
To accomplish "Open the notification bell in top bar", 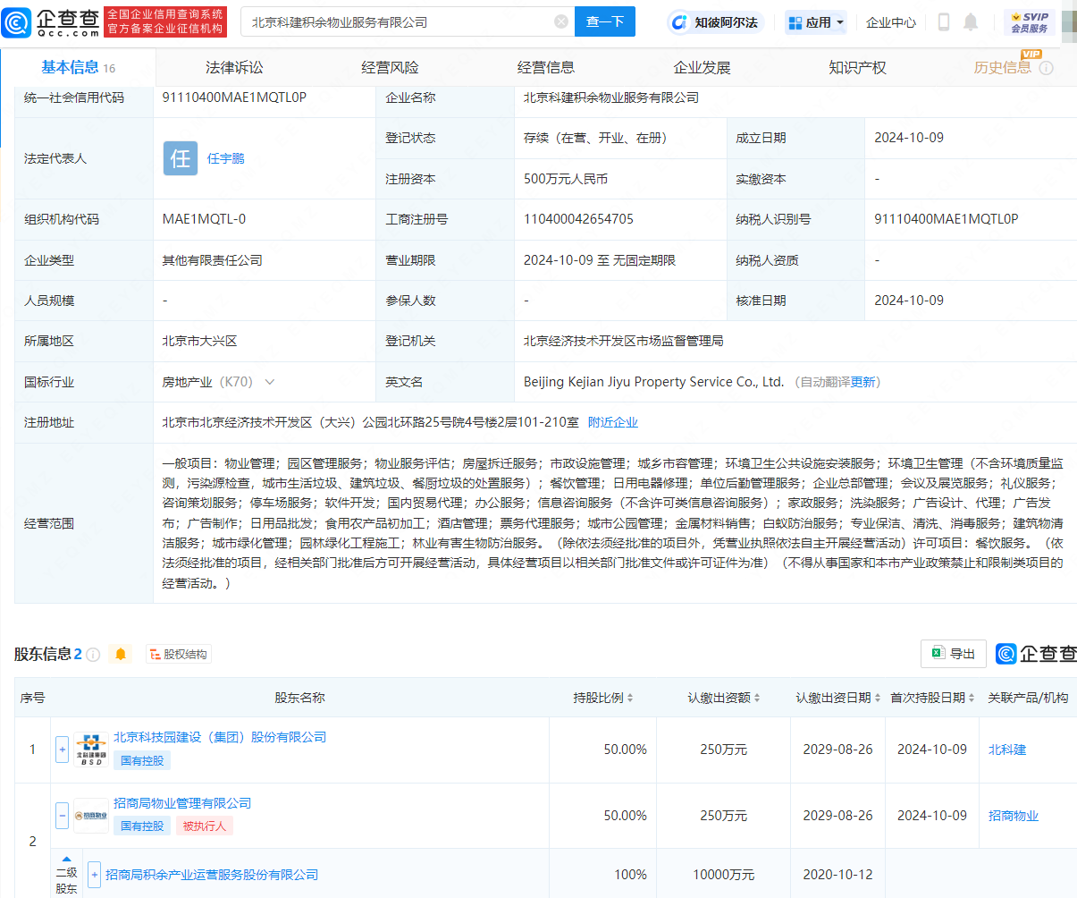I will click(971, 21).
